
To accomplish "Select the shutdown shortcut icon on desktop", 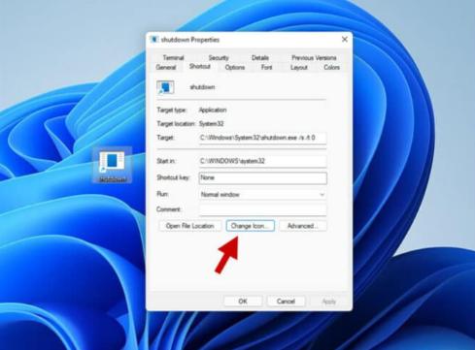I will [113, 165].
